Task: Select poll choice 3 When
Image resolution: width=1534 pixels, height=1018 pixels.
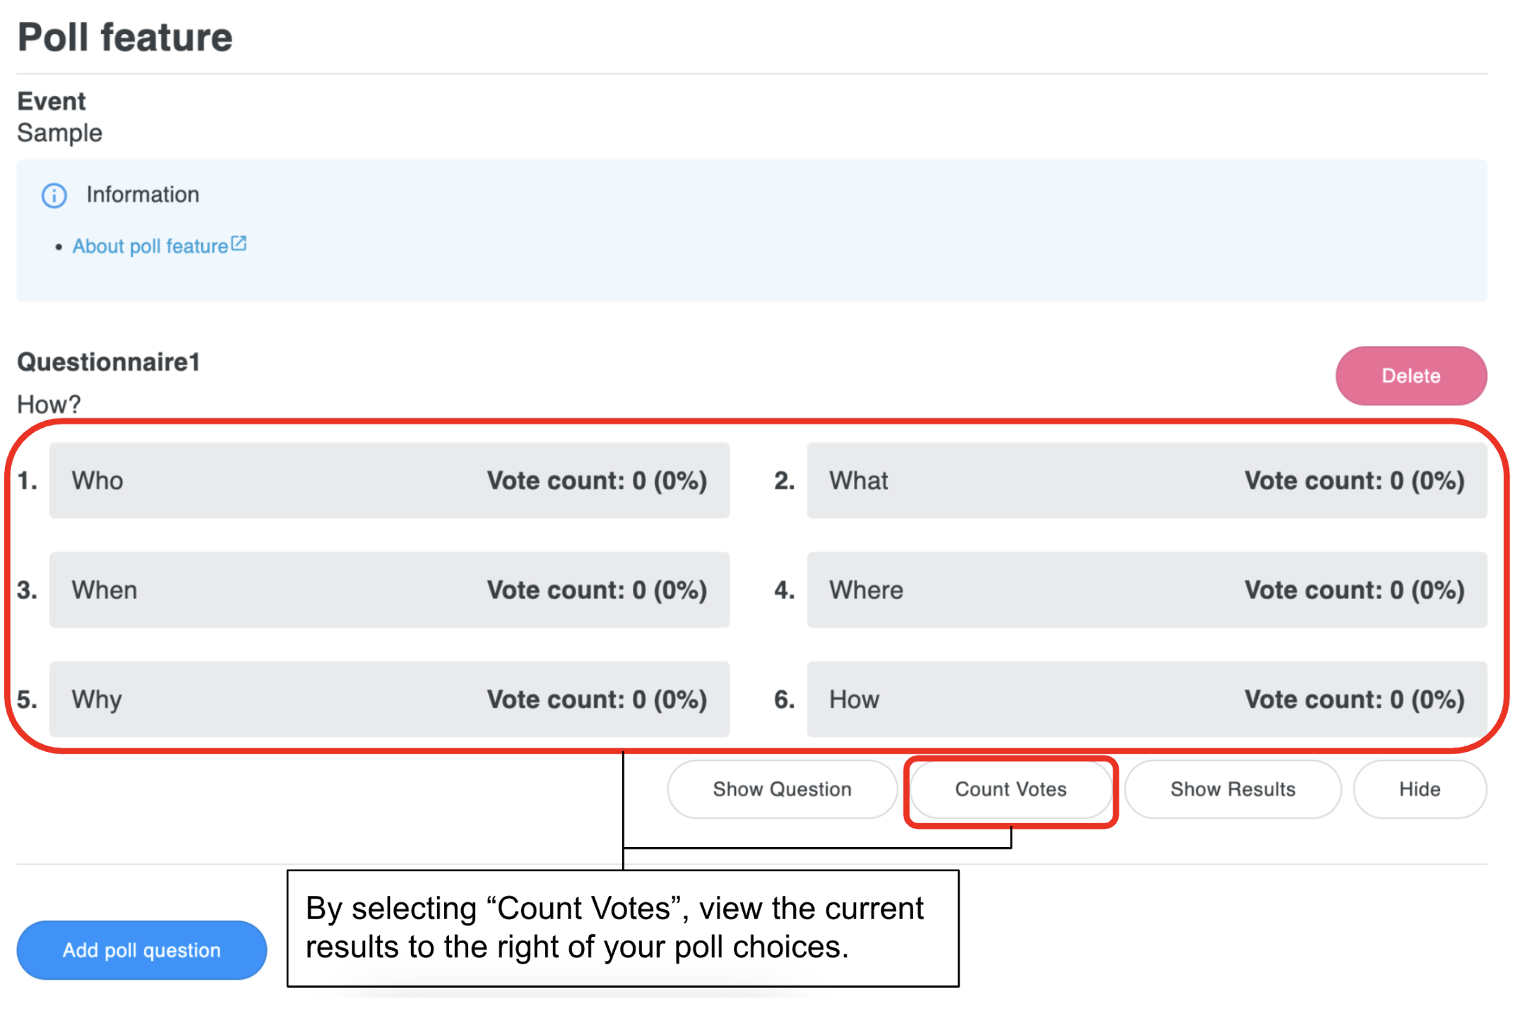Action: [x=105, y=590]
